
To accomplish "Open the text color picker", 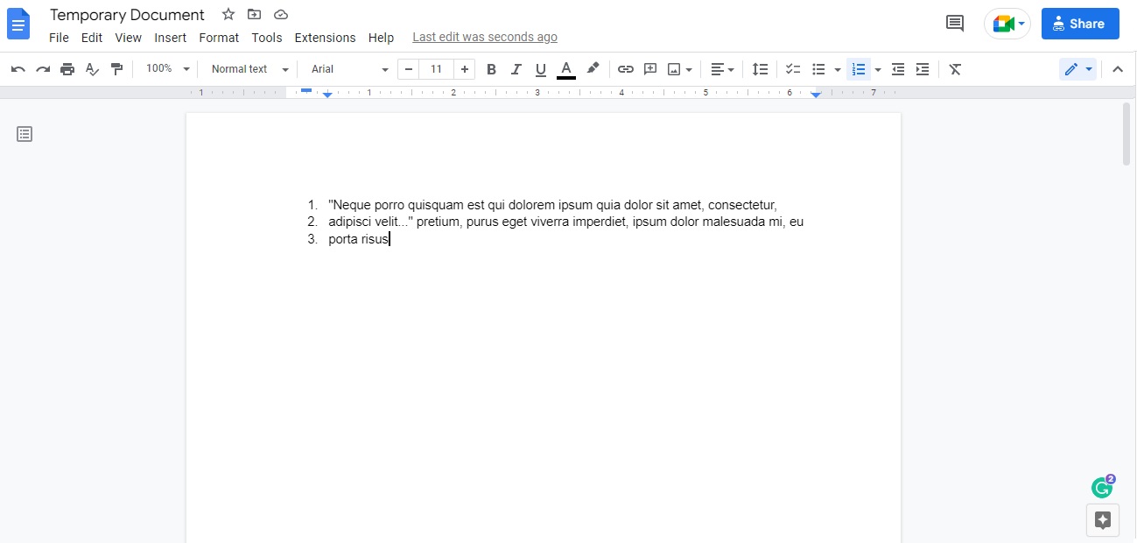I will click(x=566, y=69).
